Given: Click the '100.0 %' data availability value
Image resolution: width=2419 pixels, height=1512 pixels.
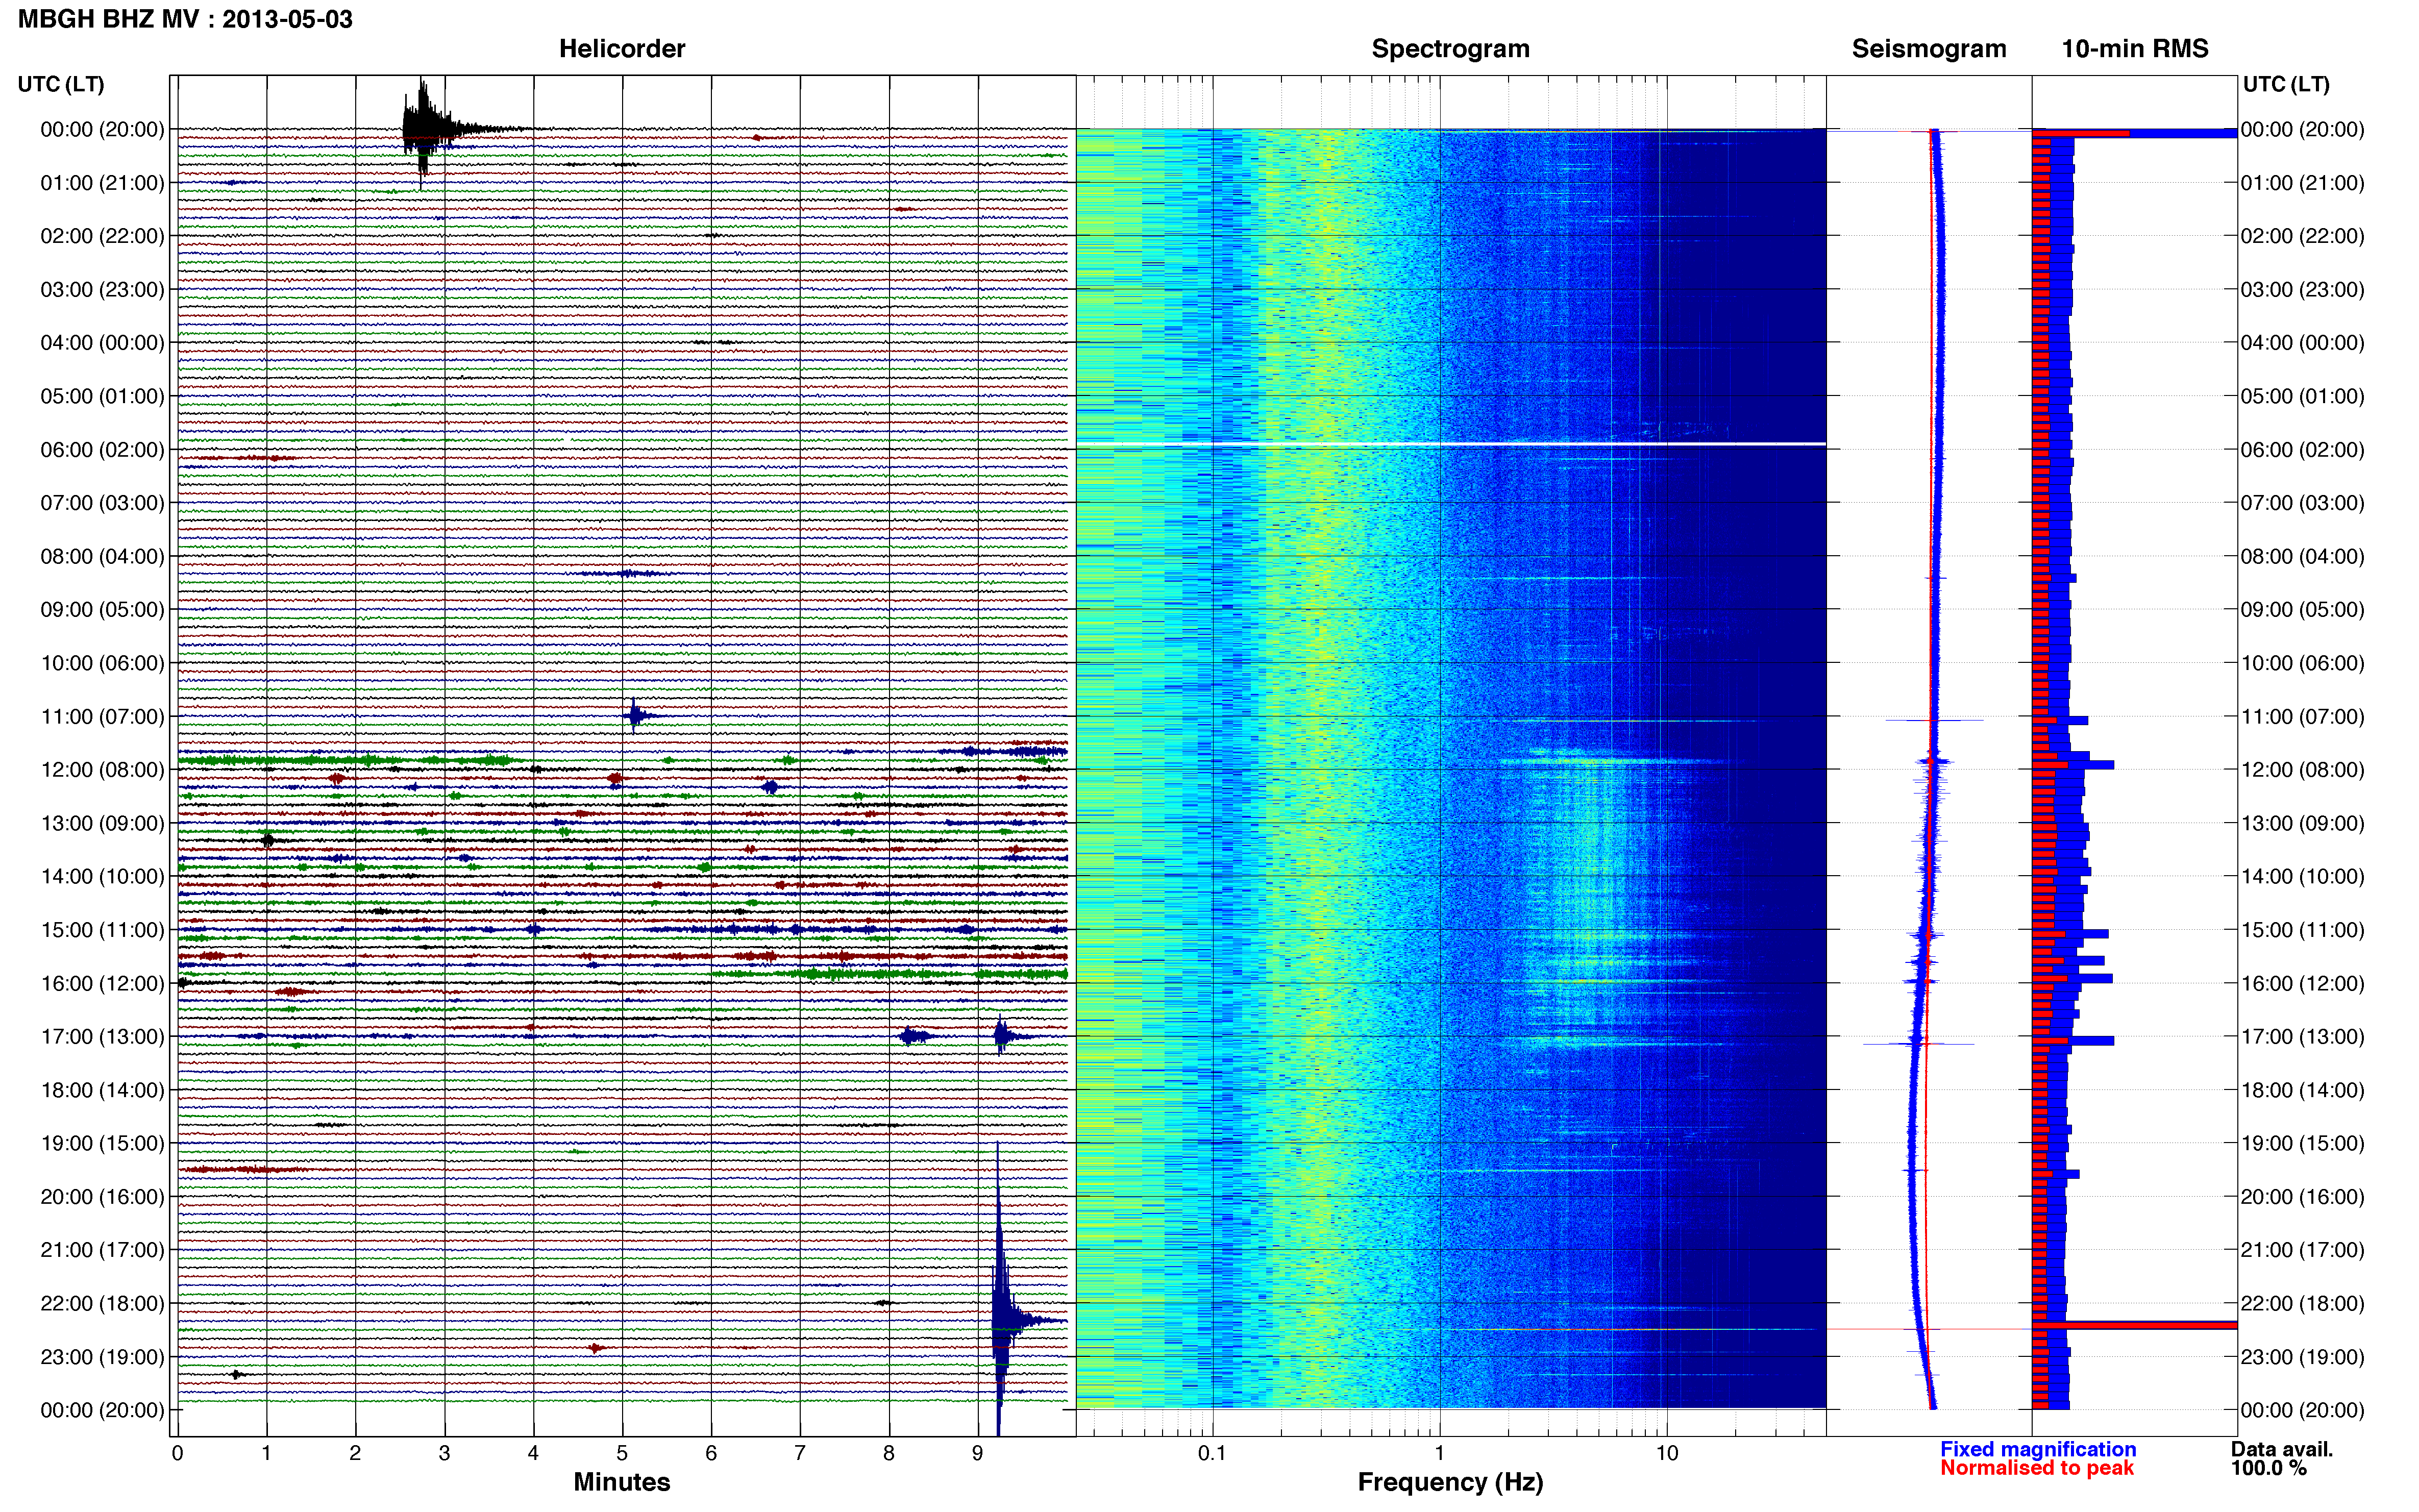Looking at the screenshot, I should 2268,1468.
